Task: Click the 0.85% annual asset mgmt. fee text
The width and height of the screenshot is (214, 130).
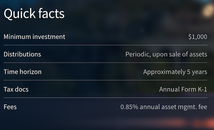Action: pyautogui.click(x=164, y=107)
